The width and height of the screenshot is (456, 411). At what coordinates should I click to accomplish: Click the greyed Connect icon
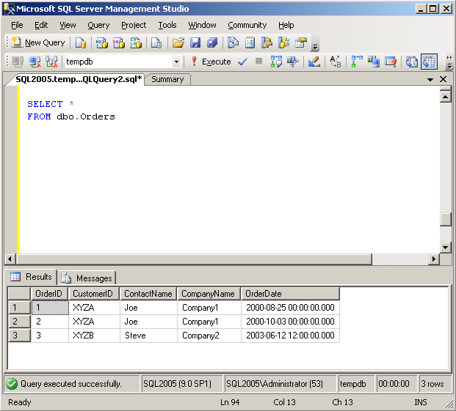coord(18,62)
